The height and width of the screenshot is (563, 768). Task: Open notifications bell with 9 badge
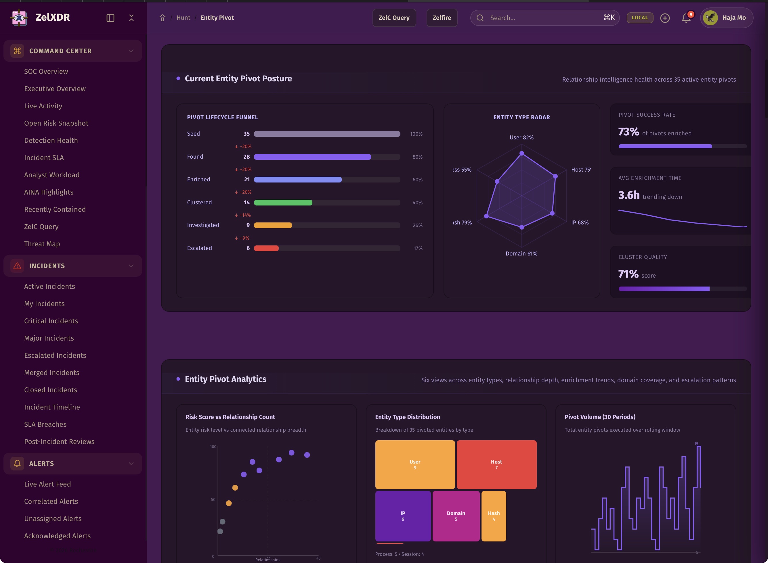(686, 18)
